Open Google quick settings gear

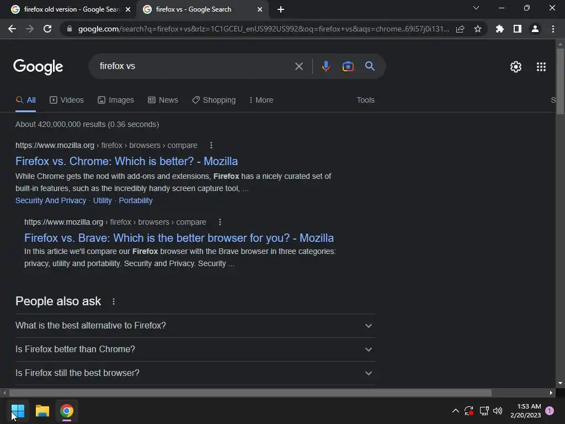[x=516, y=67]
